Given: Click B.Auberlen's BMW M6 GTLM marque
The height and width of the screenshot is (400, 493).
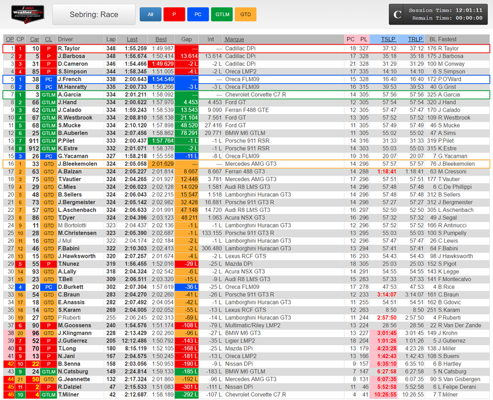Looking at the screenshot, I should [245, 133].
